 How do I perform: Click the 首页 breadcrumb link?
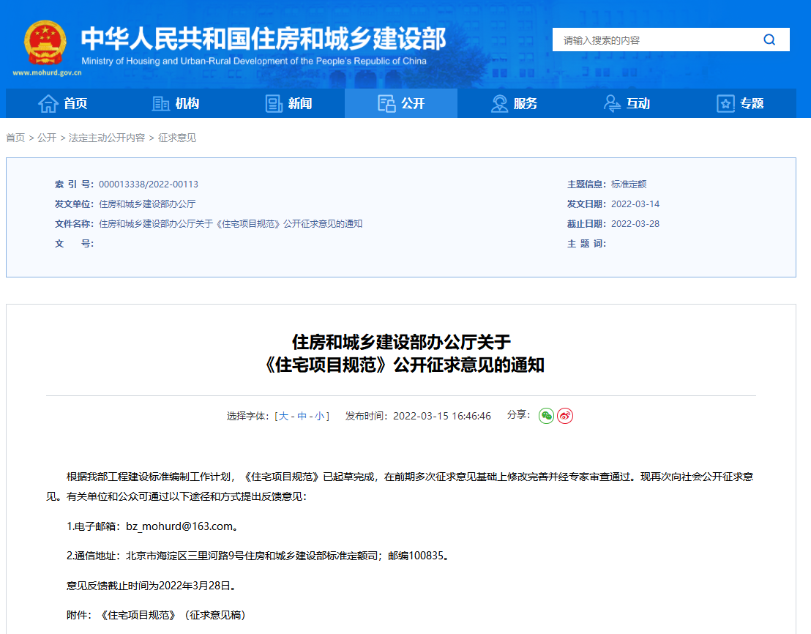tap(15, 138)
